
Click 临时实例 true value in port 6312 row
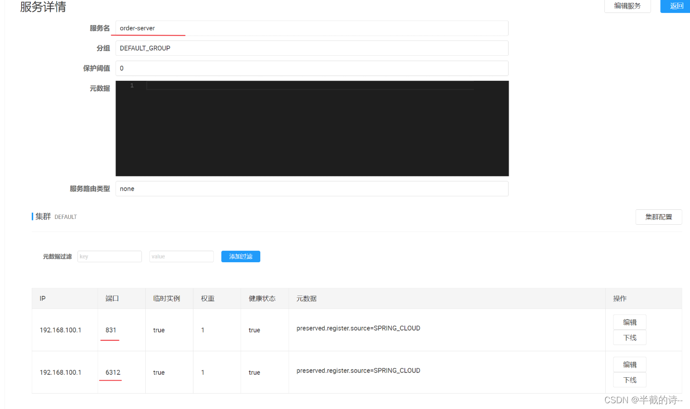[159, 372]
